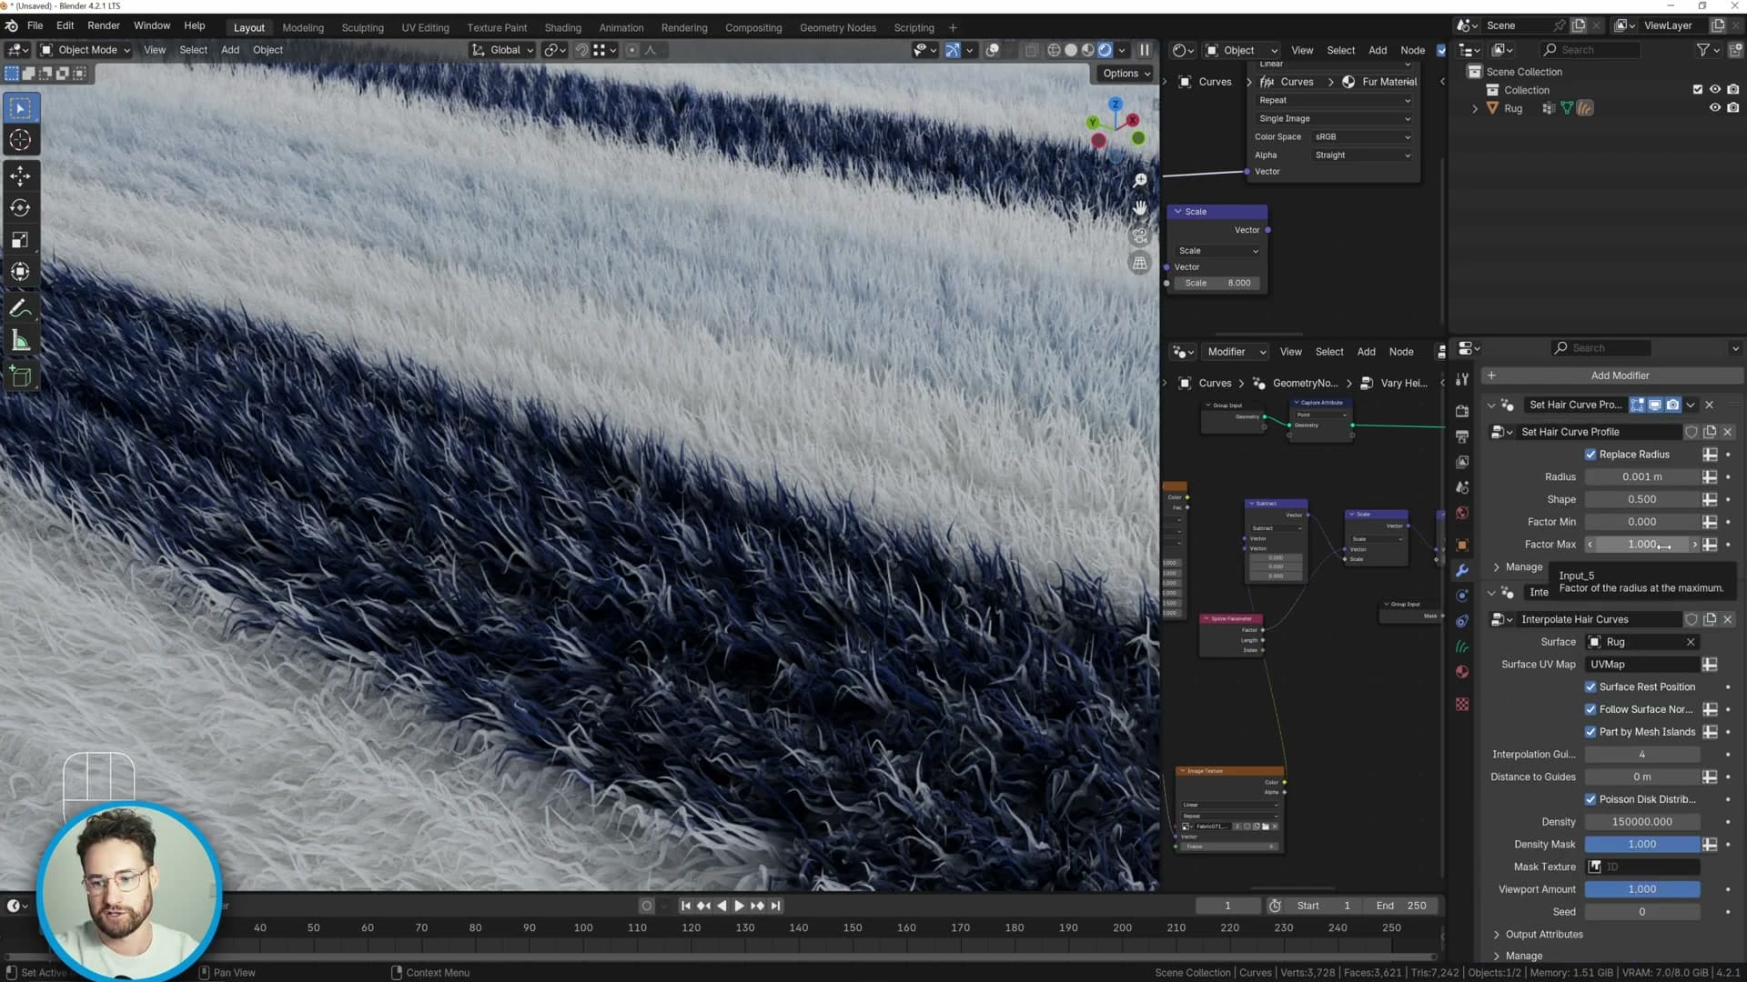Switch to rendered viewport shading
Screen dimensions: 1747x982
pyautogui.click(x=1105, y=50)
